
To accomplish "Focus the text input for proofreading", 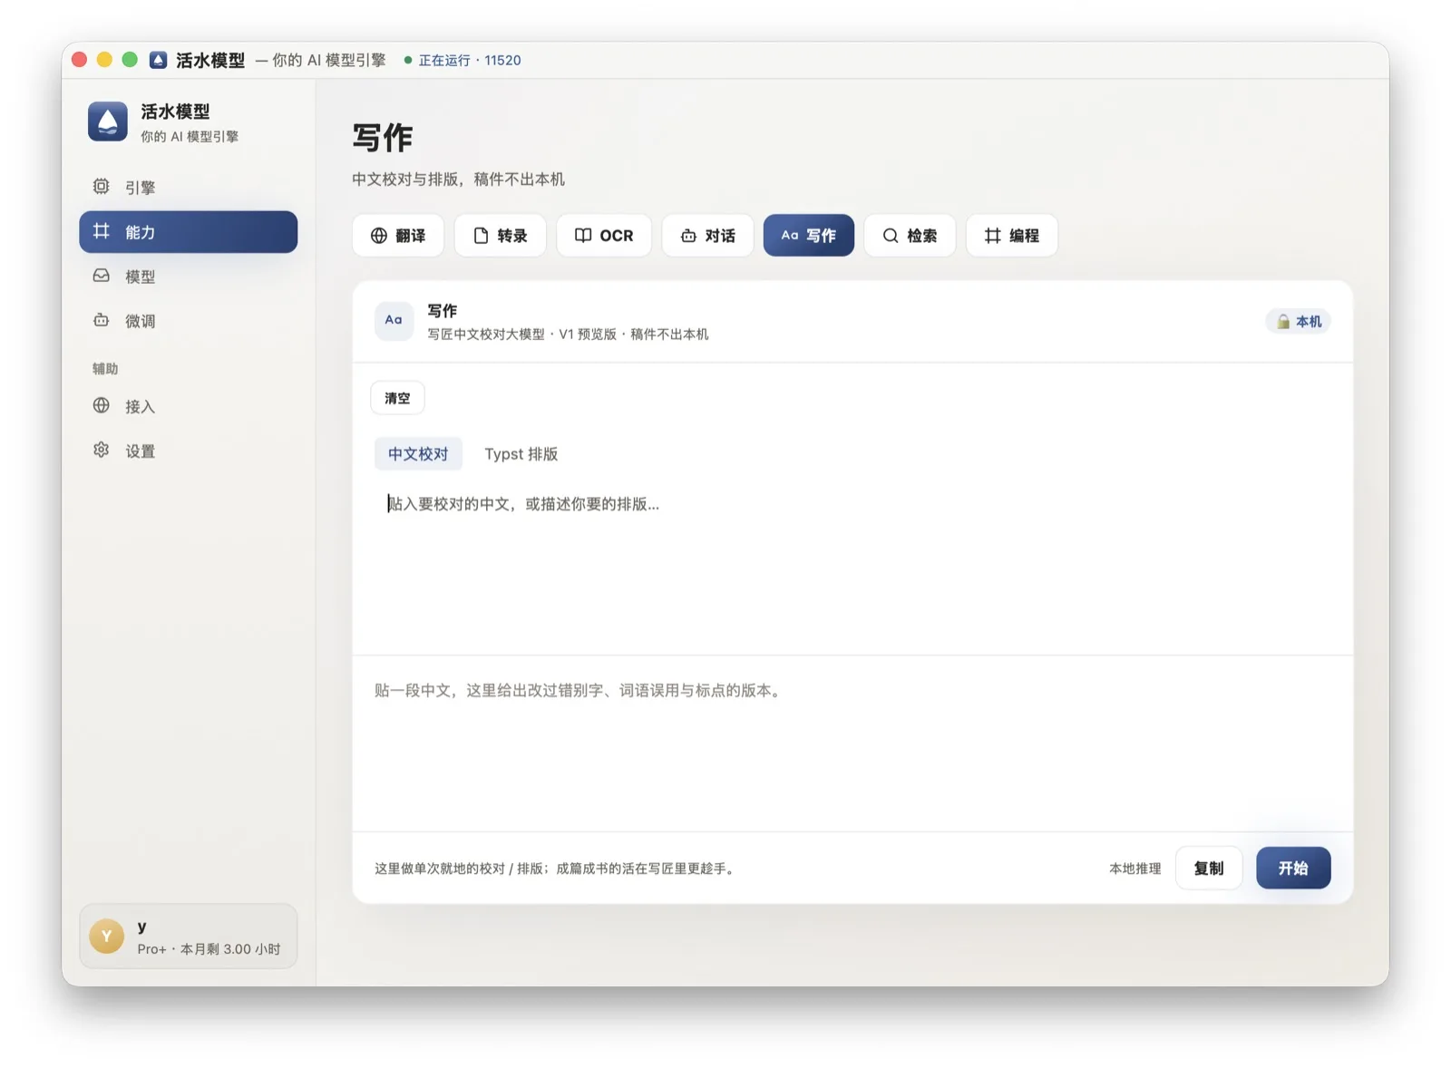I will (x=852, y=567).
